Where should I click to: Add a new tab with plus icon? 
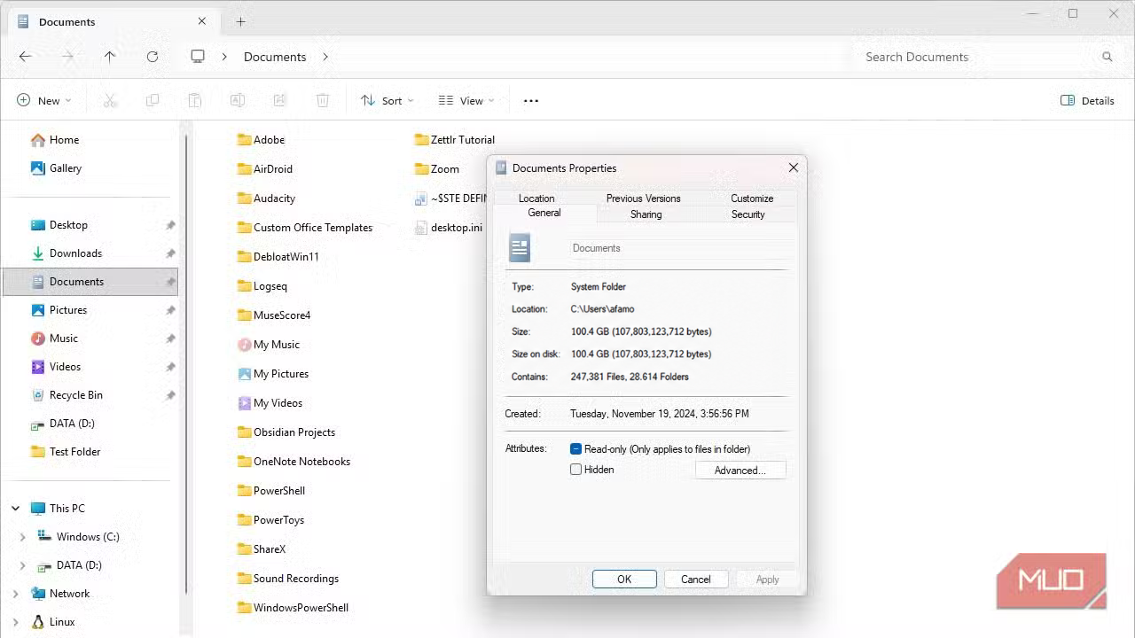click(240, 21)
